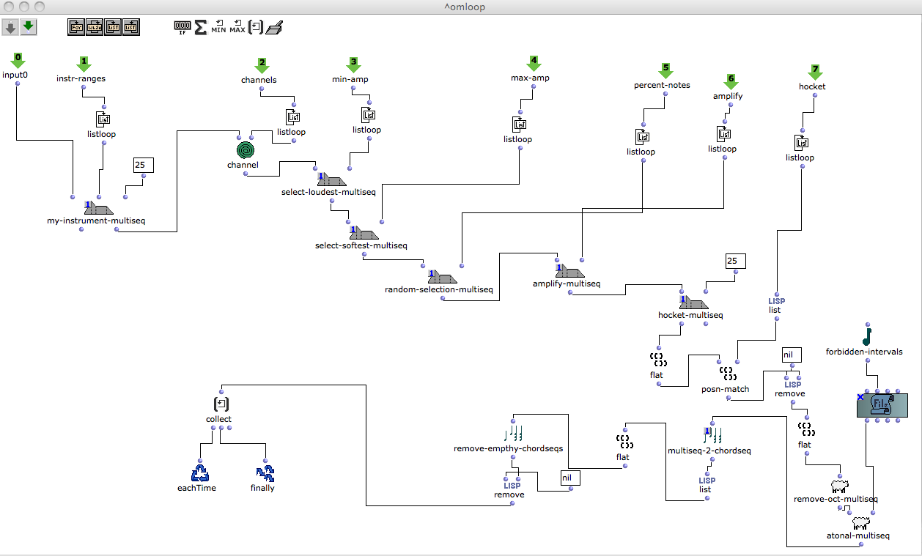Click the whileloop iterator toolbar icon

point(95,28)
